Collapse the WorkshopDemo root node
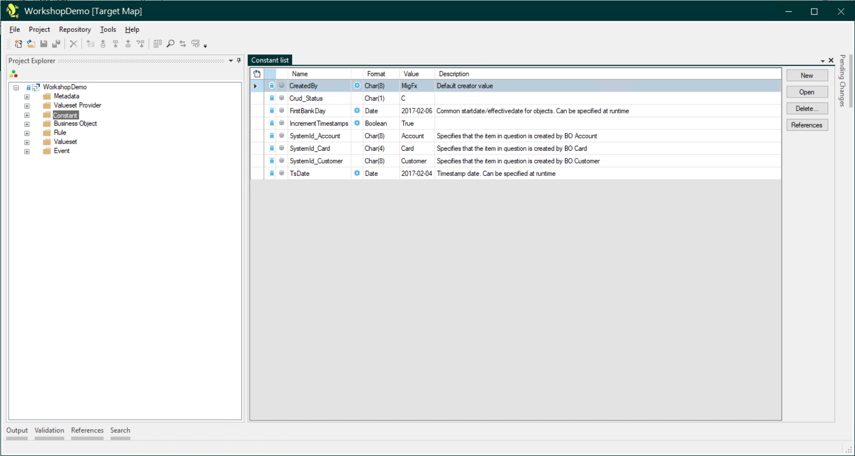The width and height of the screenshot is (855, 456). [16, 87]
